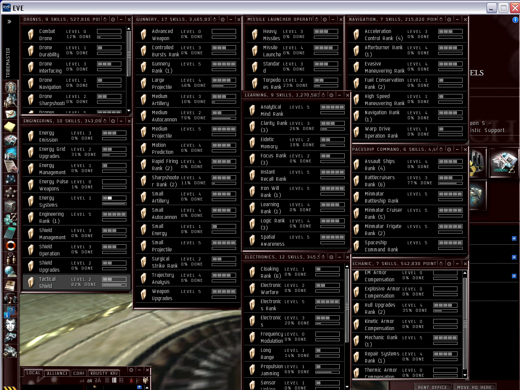Minimize the Gunnery skills panel

point(231,20)
